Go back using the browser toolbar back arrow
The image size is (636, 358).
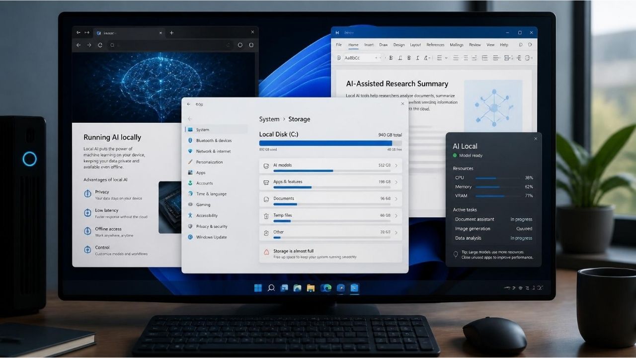pyautogui.click(x=78, y=45)
